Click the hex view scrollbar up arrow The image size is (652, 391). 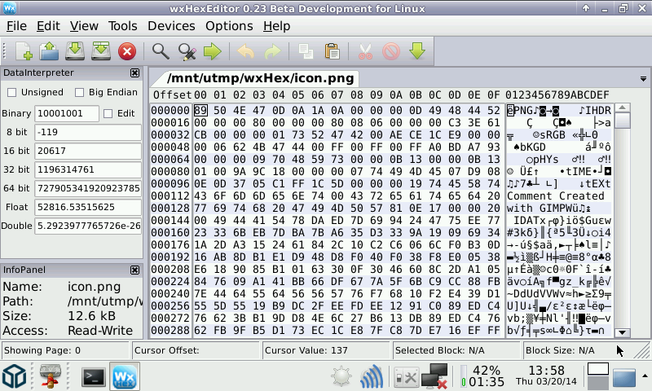click(623, 108)
